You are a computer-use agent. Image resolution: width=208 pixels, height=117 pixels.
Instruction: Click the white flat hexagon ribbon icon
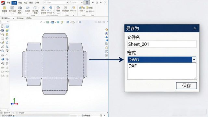[x=35, y=7]
